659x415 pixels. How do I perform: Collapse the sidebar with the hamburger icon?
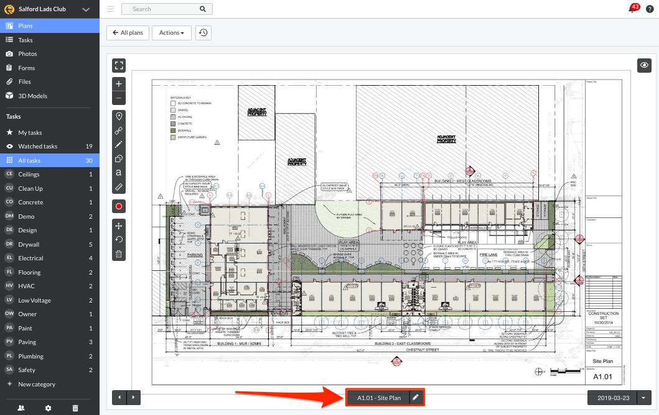pyautogui.click(x=110, y=9)
